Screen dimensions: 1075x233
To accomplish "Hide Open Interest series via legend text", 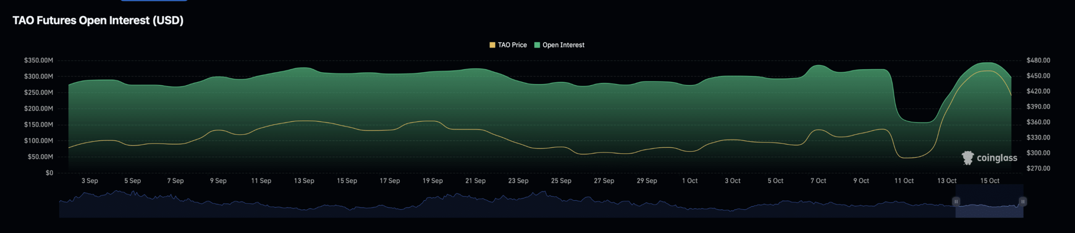I will (x=563, y=45).
